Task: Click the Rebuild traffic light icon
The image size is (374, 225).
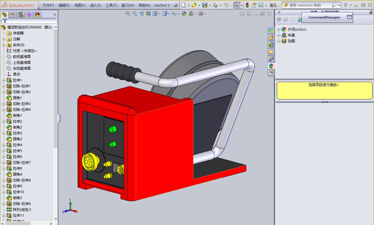Action: click(x=247, y=5)
